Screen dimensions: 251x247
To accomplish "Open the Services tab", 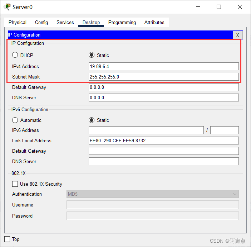I will click(x=65, y=22).
